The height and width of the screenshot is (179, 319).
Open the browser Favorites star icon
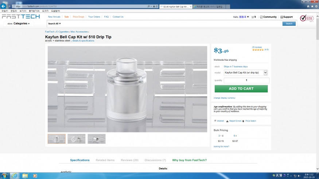(x=312, y=7)
